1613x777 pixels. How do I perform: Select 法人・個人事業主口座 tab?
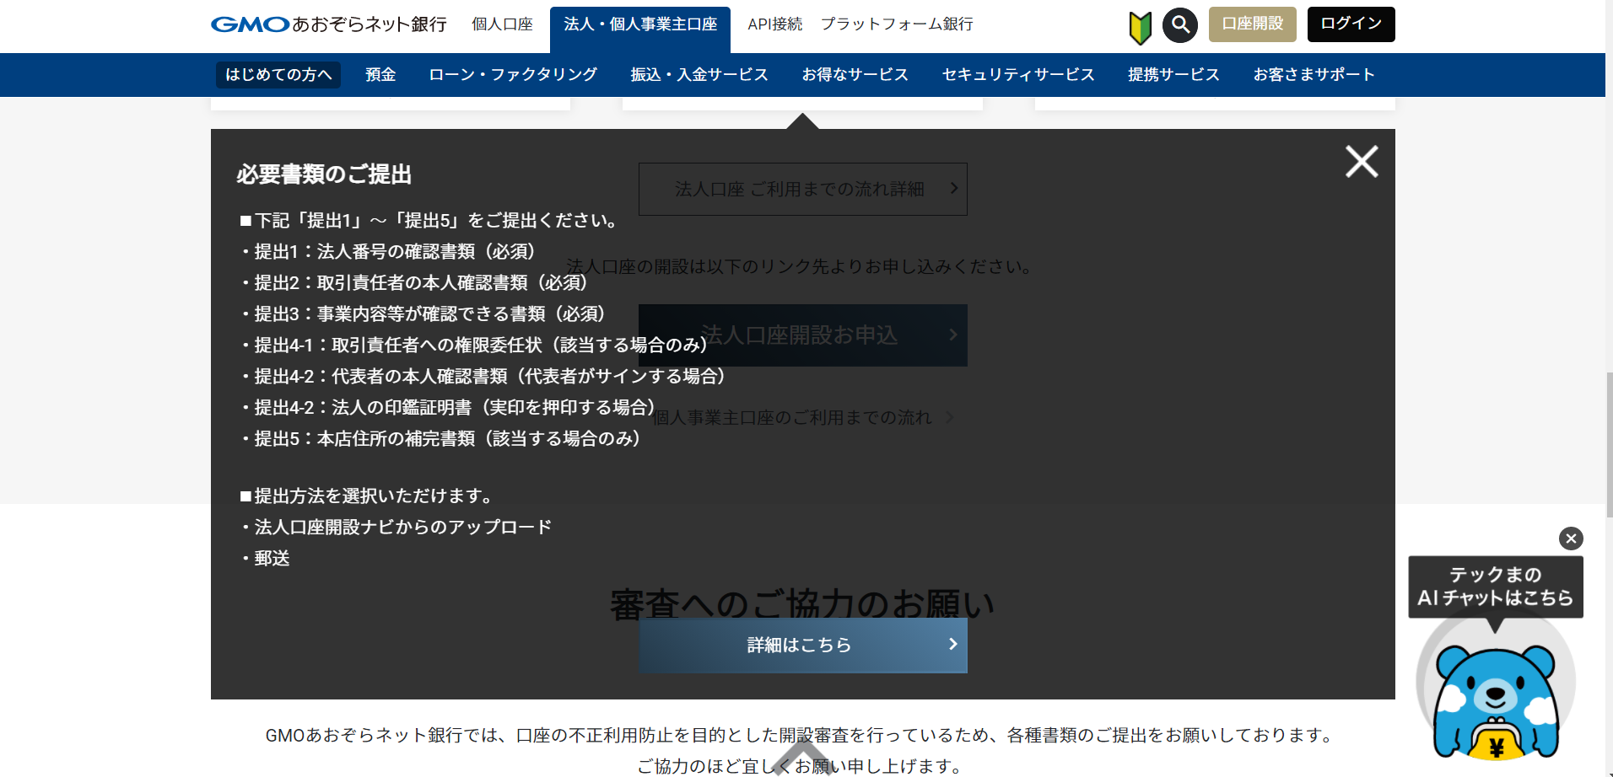tap(640, 29)
